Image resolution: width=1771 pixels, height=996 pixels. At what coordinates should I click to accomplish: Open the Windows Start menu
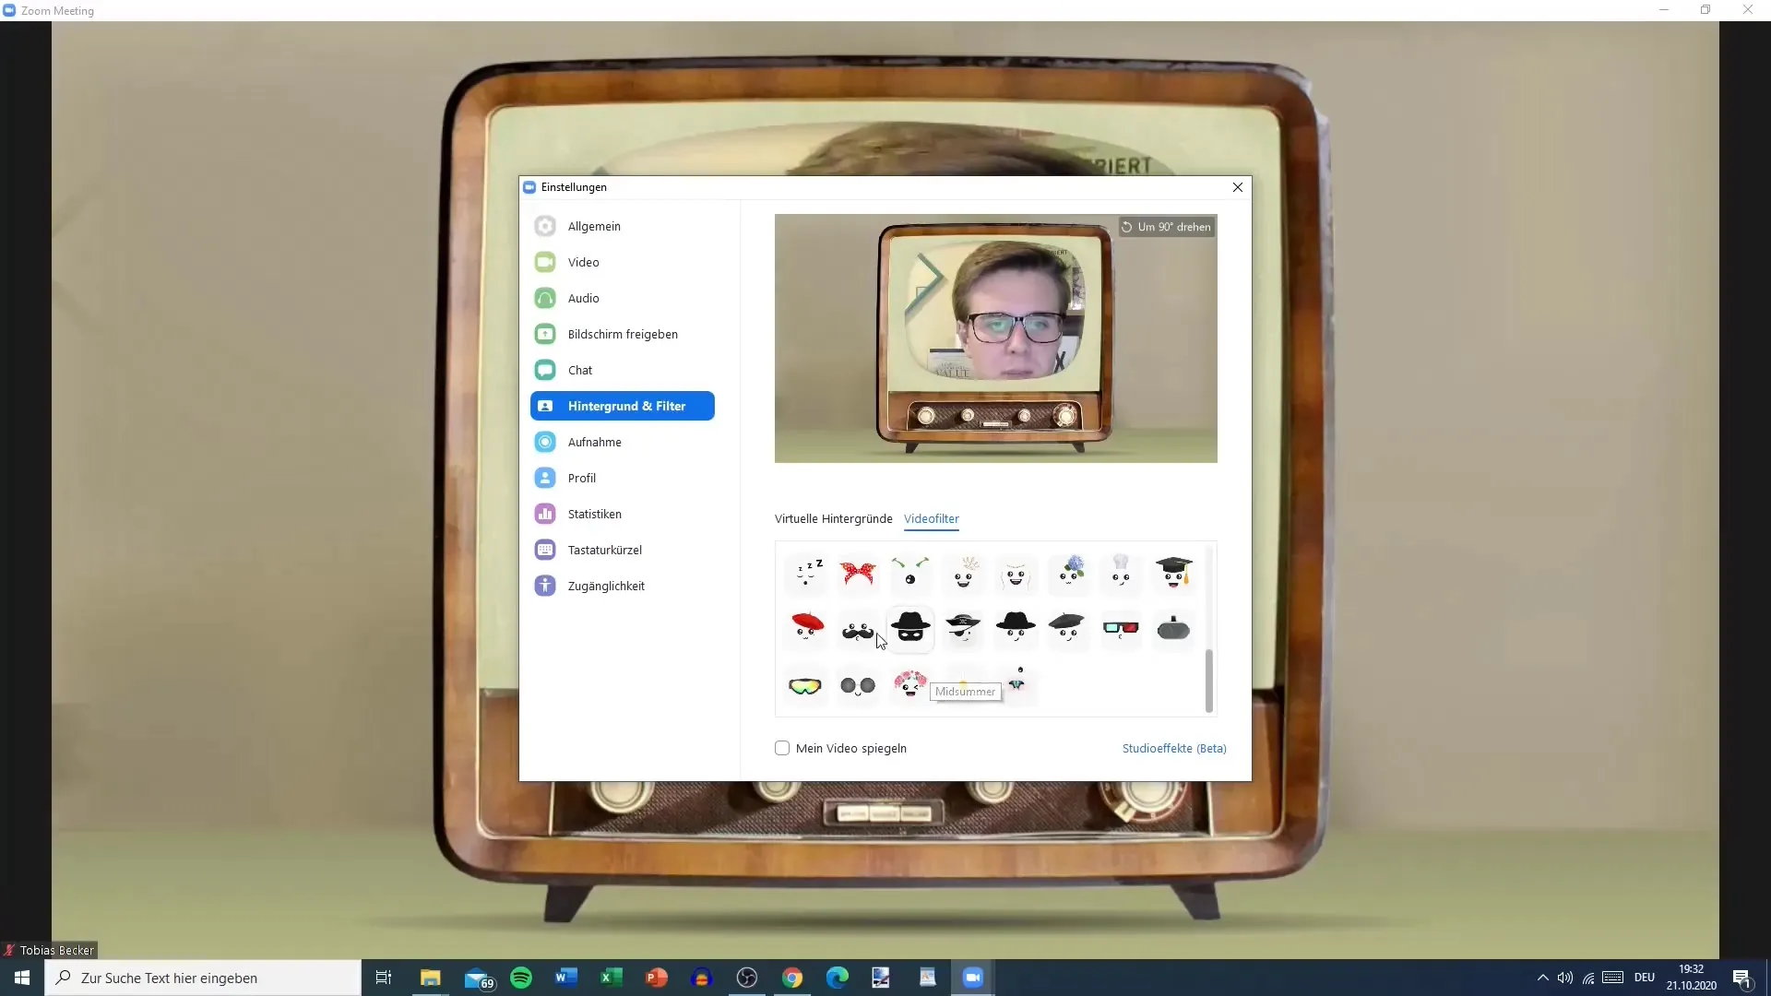click(22, 978)
